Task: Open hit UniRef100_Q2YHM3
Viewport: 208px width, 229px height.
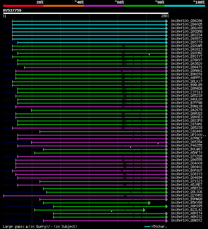Action: tap(187, 195)
